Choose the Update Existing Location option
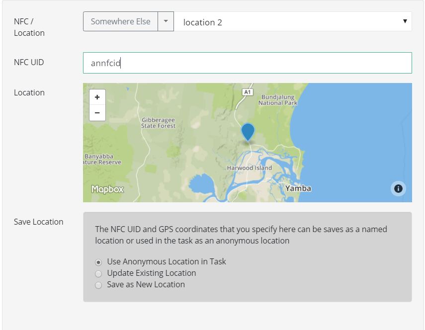This screenshot has height=330, width=425. 98,273
